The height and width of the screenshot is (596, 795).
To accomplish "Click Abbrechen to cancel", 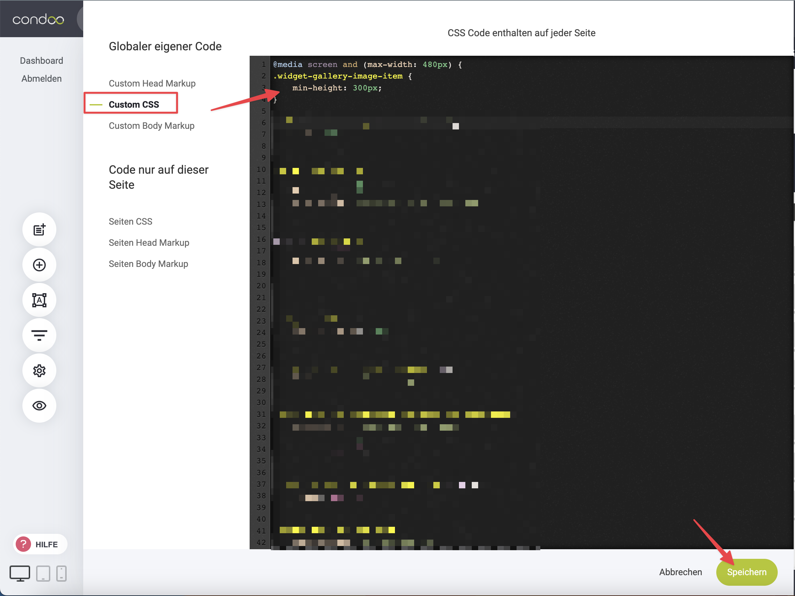I will pos(680,572).
